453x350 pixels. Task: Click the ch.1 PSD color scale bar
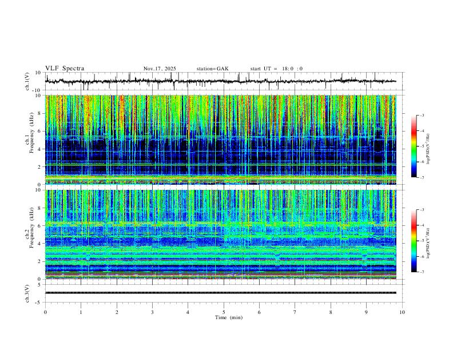pos(414,146)
